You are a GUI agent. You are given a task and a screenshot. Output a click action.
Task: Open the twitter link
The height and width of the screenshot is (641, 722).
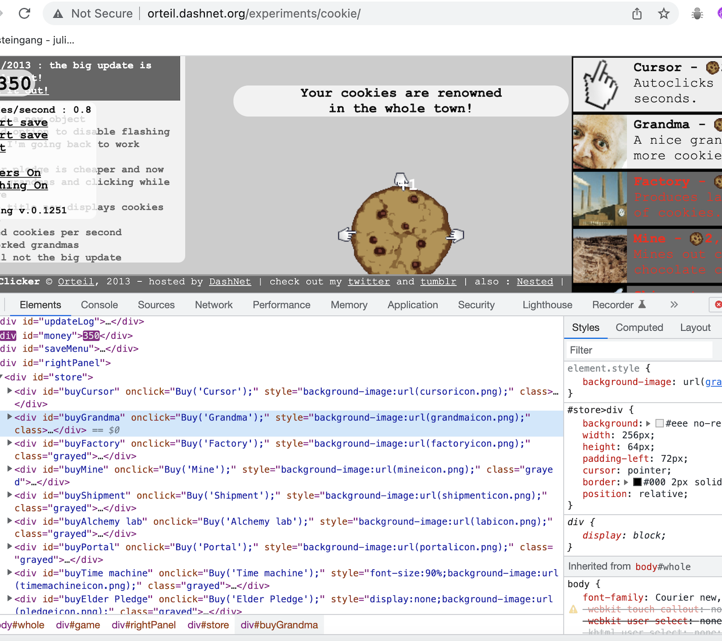point(369,282)
